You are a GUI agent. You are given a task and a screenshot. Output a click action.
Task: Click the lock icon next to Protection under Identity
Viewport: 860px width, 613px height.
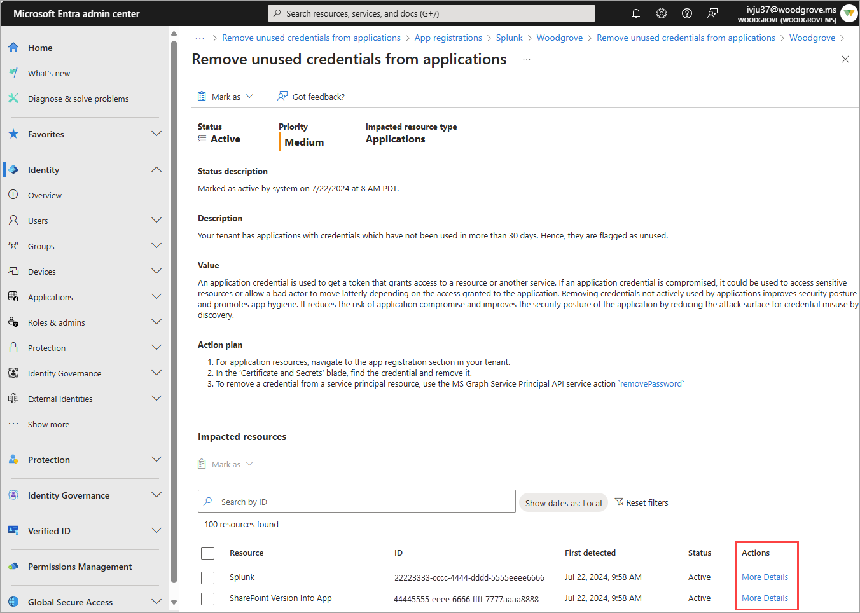click(x=13, y=348)
